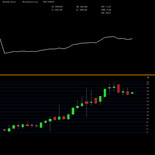Click the 93 price axis label
Image resolution: width=155 pixels, height=155 pixels.
147,126
